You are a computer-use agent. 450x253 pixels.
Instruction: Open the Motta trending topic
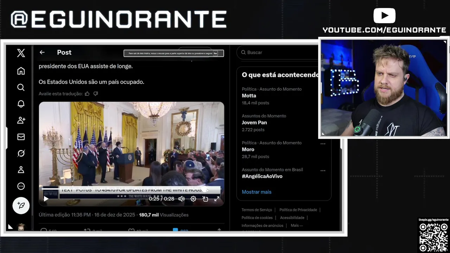pos(249,96)
